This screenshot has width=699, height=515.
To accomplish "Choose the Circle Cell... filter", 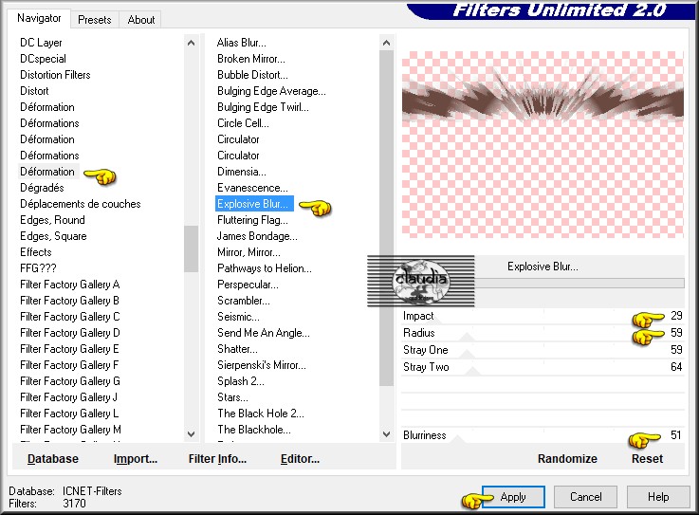I will click(x=243, y=123).
